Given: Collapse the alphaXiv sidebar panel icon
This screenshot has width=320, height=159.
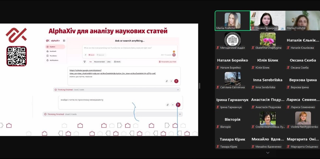Looking at the screenshot, I should pos(64,41).
